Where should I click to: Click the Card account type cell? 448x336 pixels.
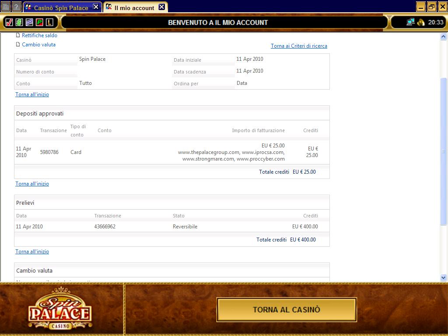pos(76,152)
